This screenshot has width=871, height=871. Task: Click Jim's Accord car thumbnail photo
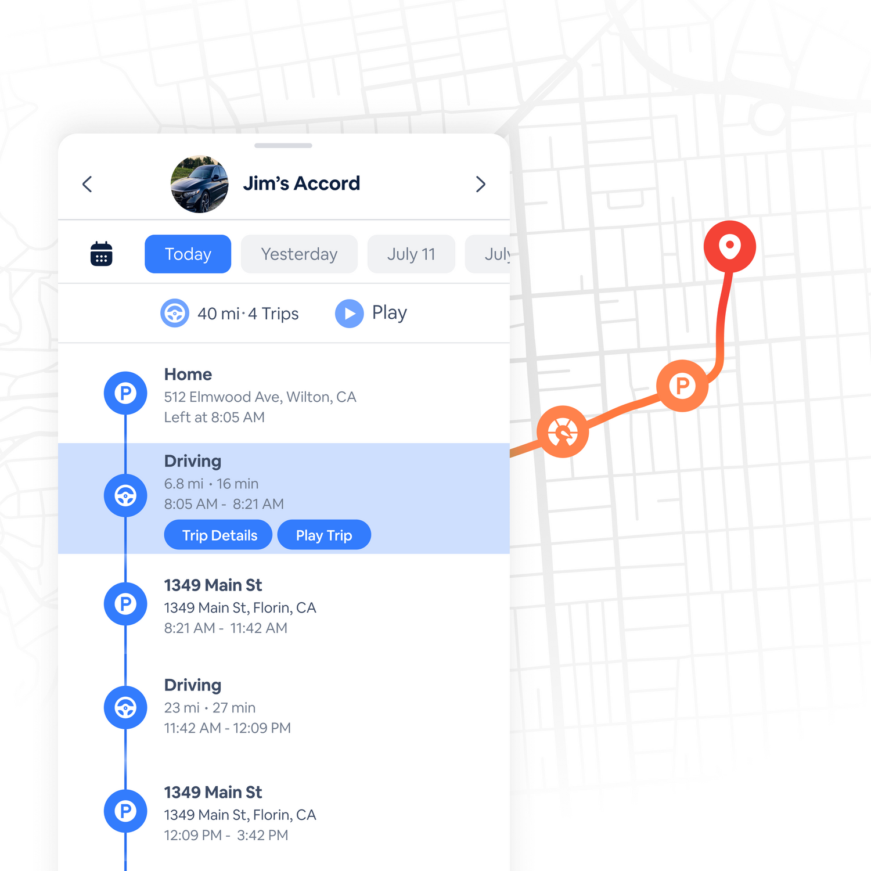coord(200,184)
